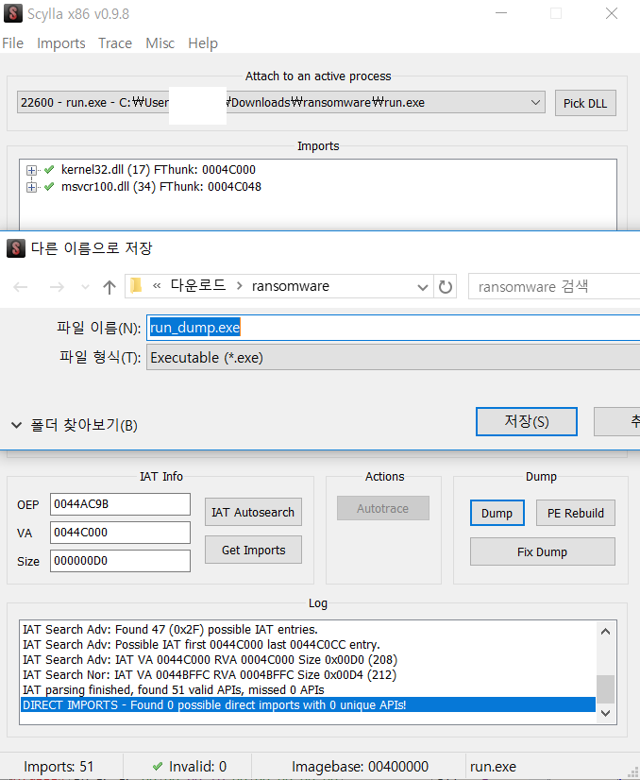This screenshot has width=640, height=780.
Task: Open the Imports menu
Action: (61, 43)
